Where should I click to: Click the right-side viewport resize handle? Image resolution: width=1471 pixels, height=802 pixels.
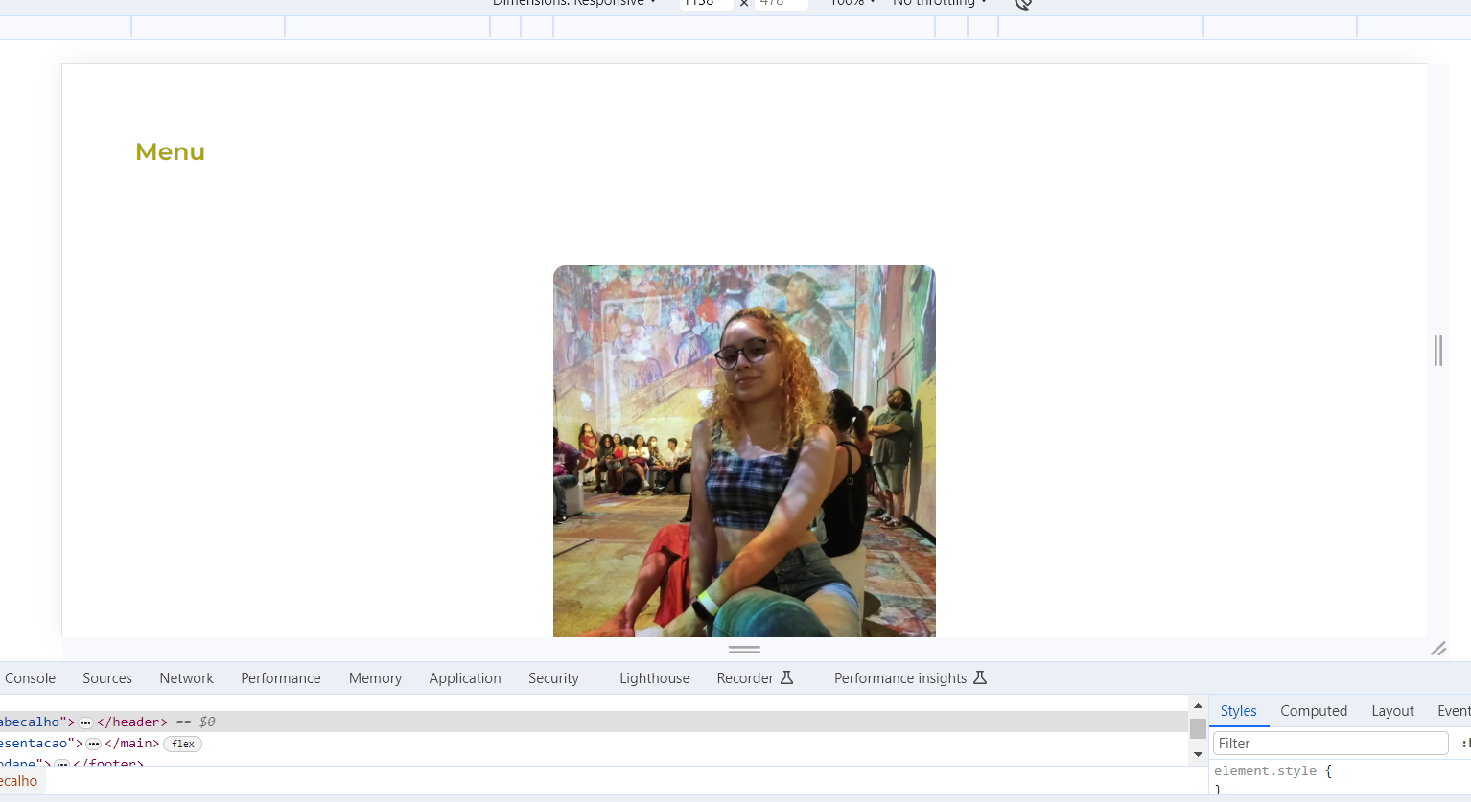[x=1437, y=351]
